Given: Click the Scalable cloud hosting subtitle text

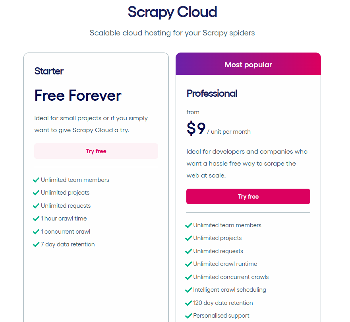Looking at the screenshot, I should pos(172,33).
